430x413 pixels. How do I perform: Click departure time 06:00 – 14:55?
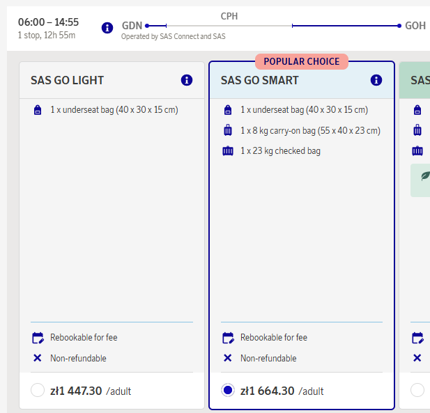click(x=48, y=22)
